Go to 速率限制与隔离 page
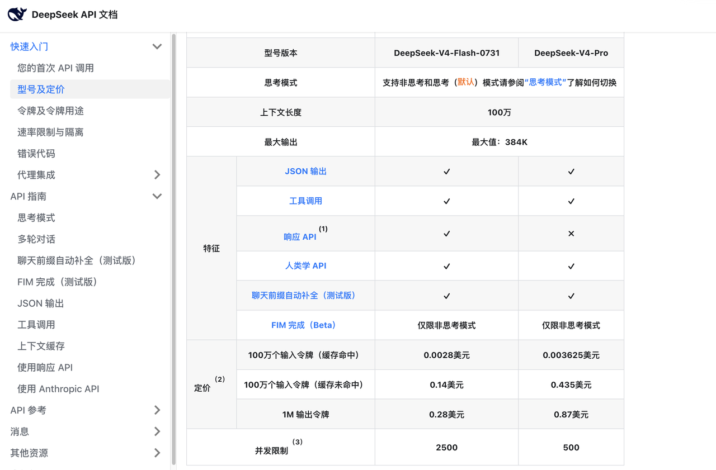This screenshot has height=470, width=716. tap(50, 132)
